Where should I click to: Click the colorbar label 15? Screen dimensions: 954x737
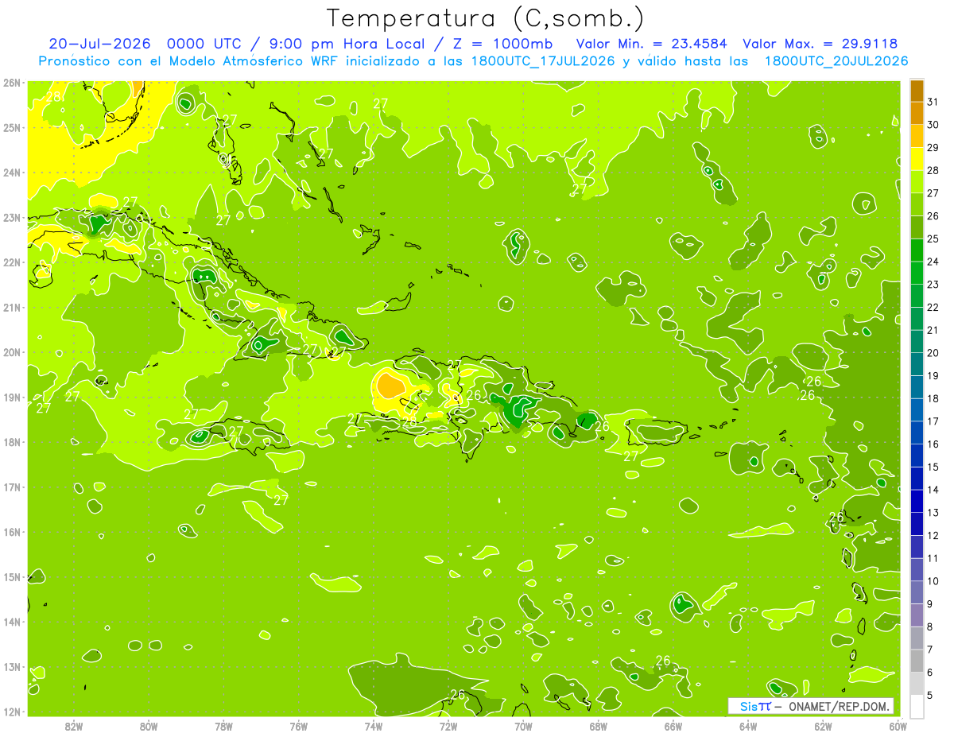933,467
